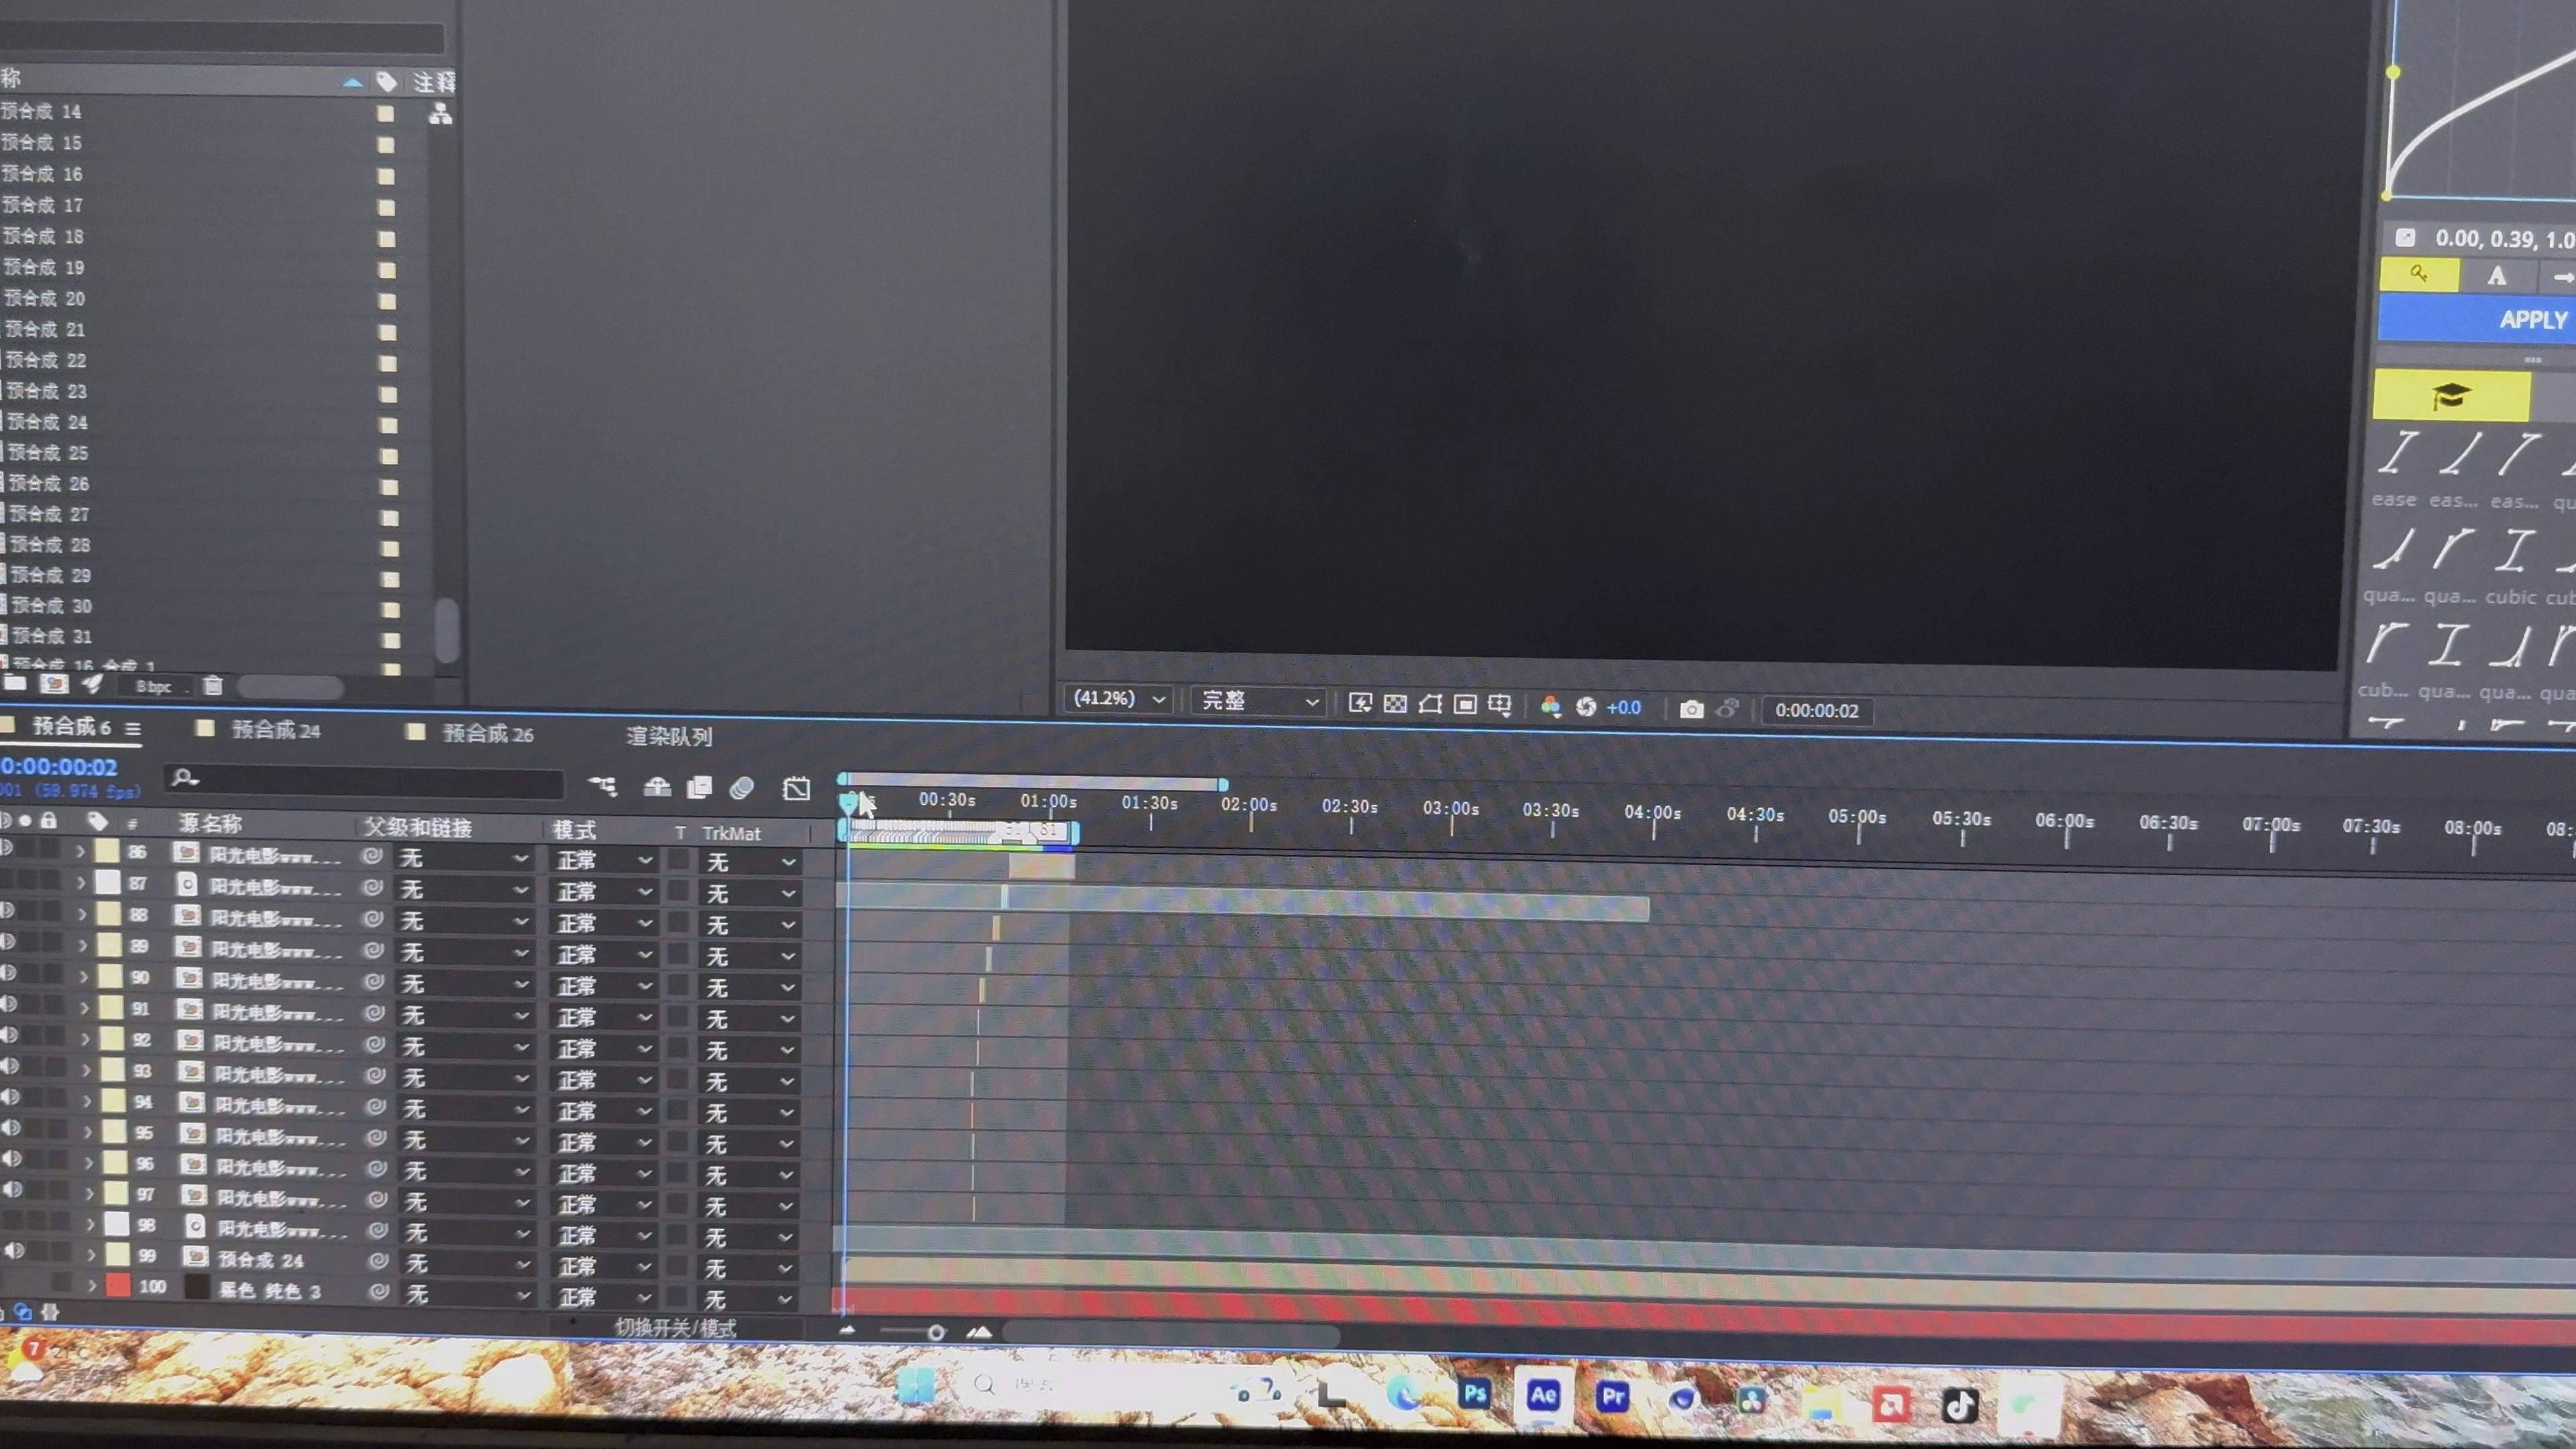Toggle audio on layer 99 预合成 24
The image size is (2576, 1449).
(14, 1251)
